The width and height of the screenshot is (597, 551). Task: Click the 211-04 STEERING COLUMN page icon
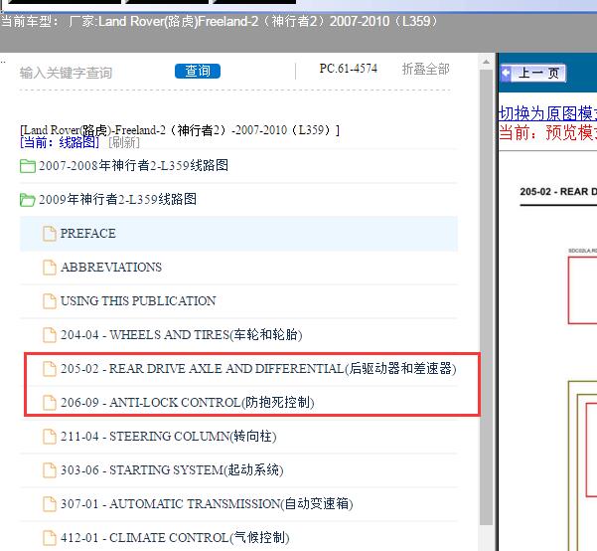tap(50, 437)
